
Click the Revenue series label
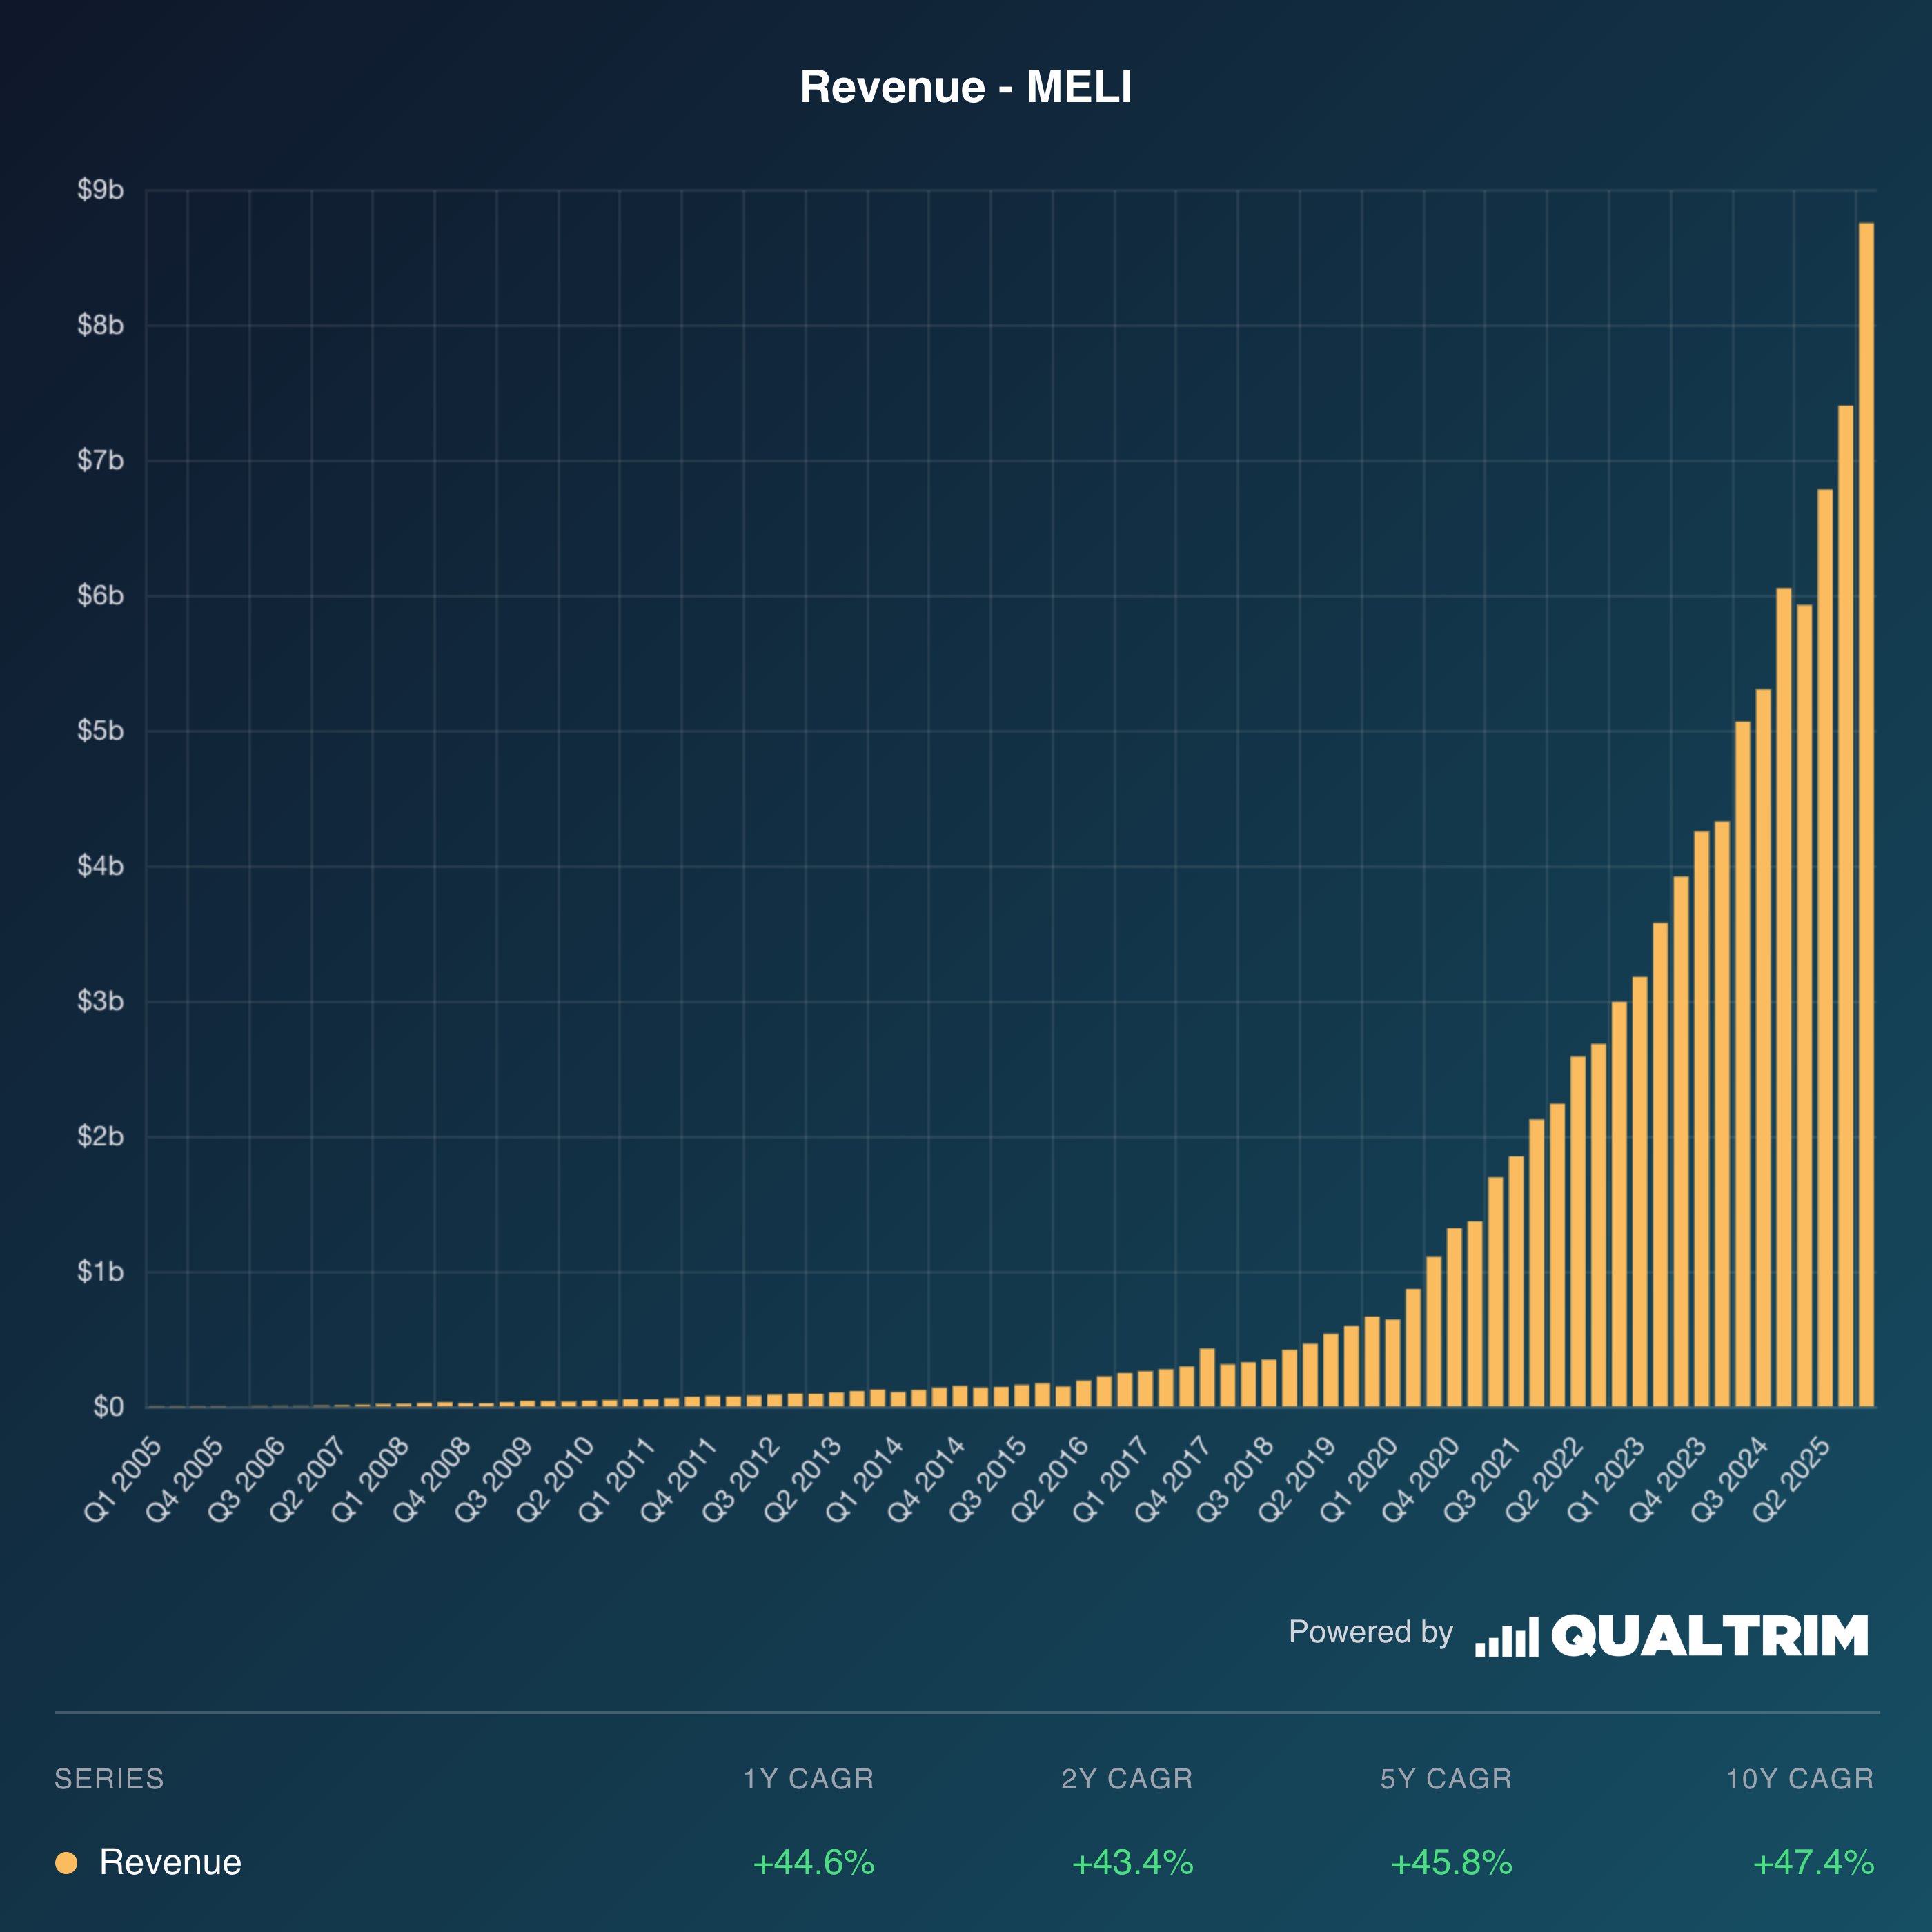coord(170,1863)
